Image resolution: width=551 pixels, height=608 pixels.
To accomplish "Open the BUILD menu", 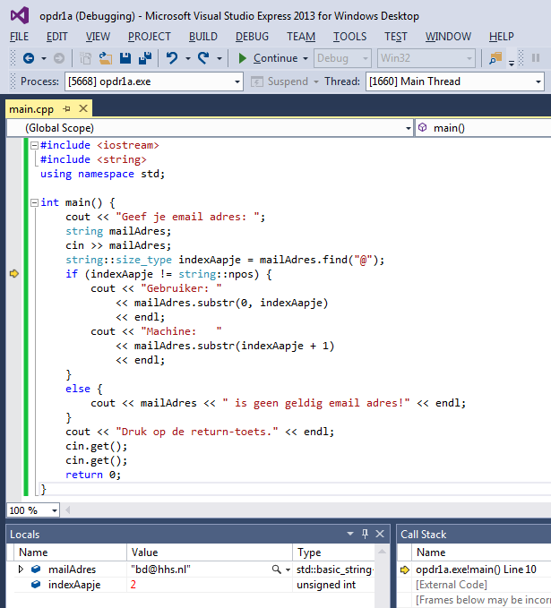I will tap(203, 37).
